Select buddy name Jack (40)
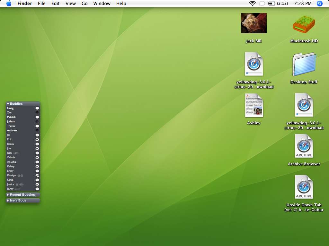The image size is (329, 246). click(x=13, y=153)
